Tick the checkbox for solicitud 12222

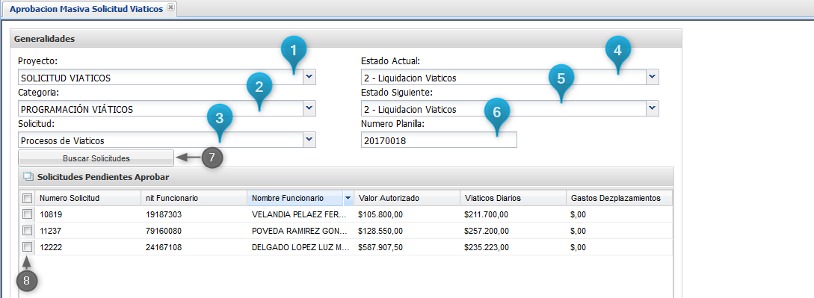(28, 247)
